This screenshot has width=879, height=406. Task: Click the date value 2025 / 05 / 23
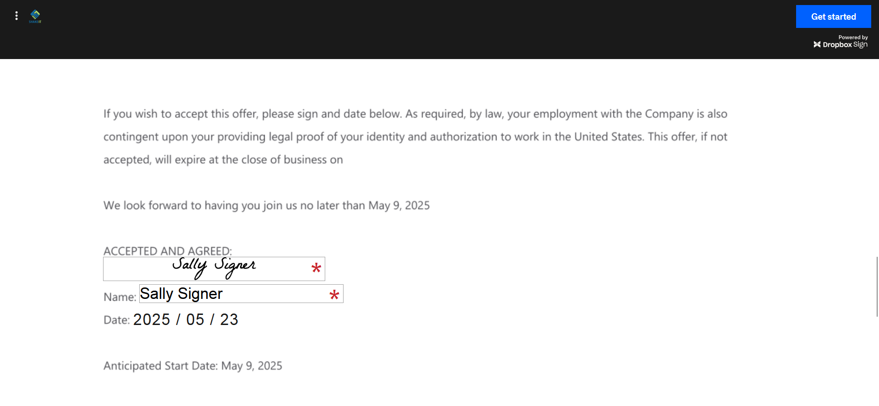coord(186,319)
